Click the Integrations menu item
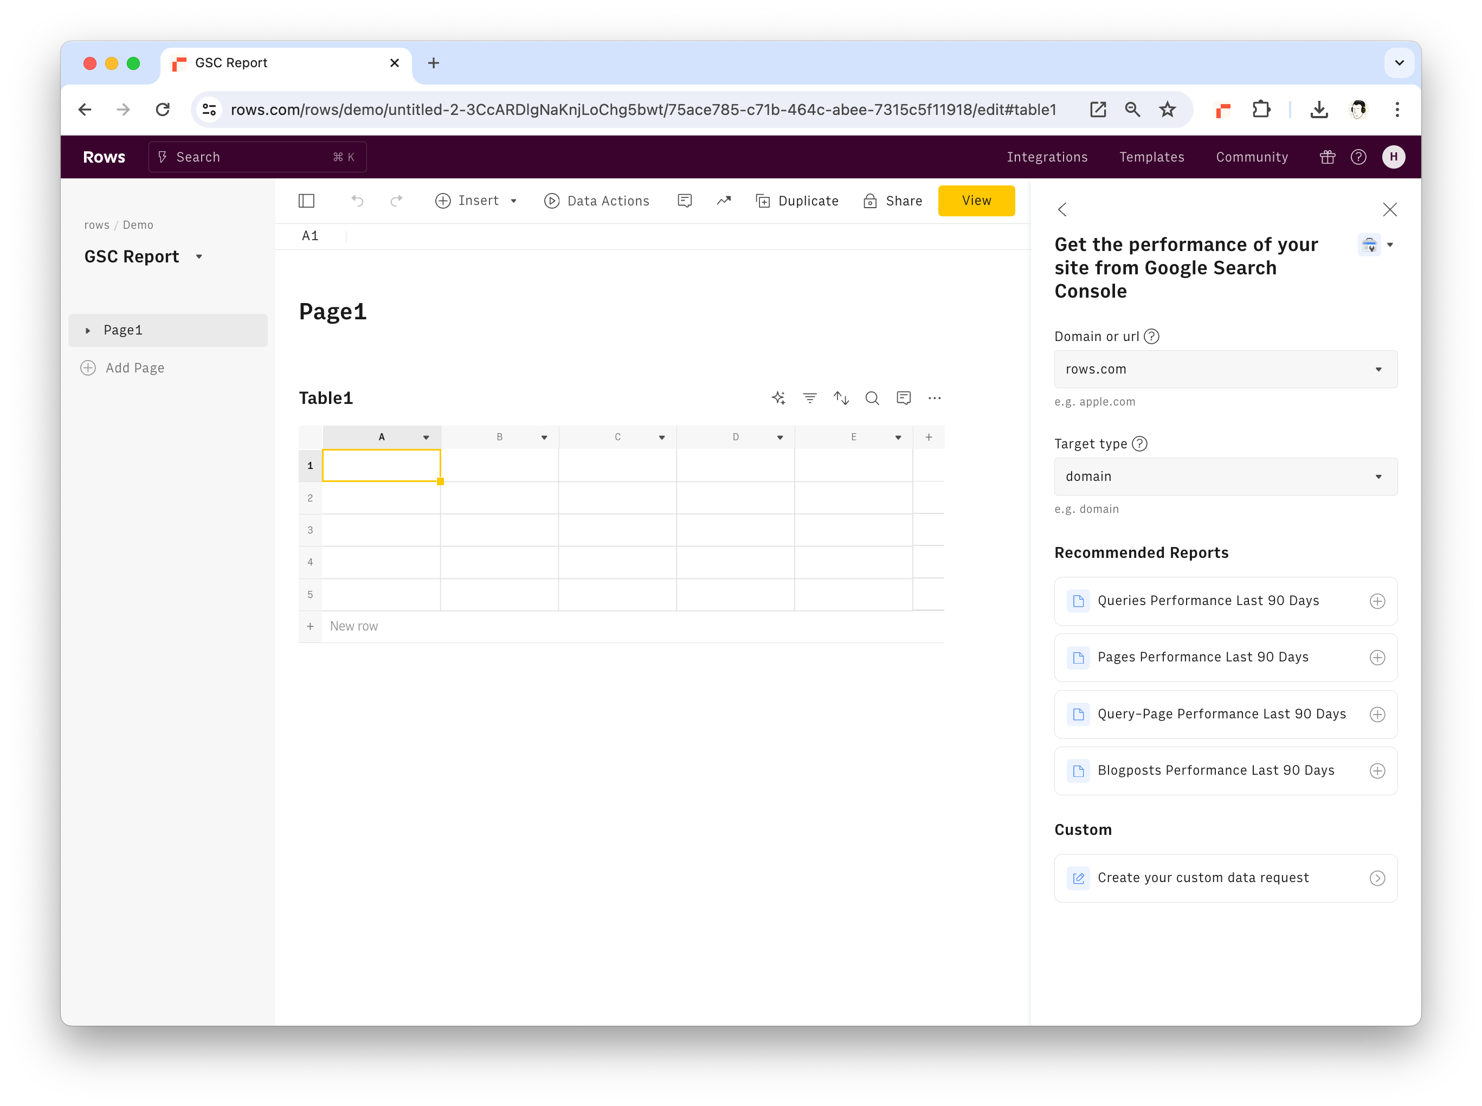 1047,156
